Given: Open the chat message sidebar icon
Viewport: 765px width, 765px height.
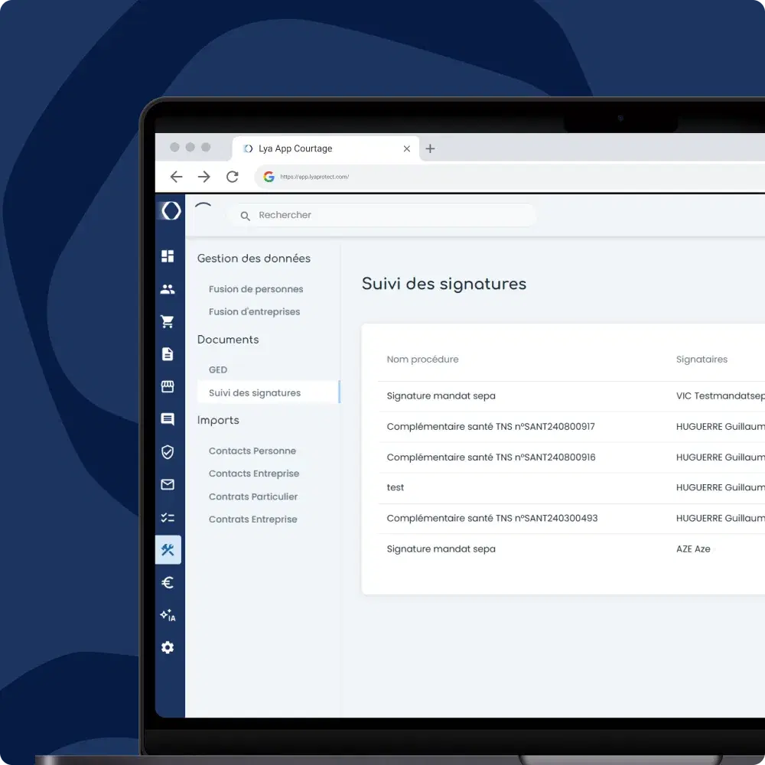Looking at the screenshot, I should [x=168, y=419].
